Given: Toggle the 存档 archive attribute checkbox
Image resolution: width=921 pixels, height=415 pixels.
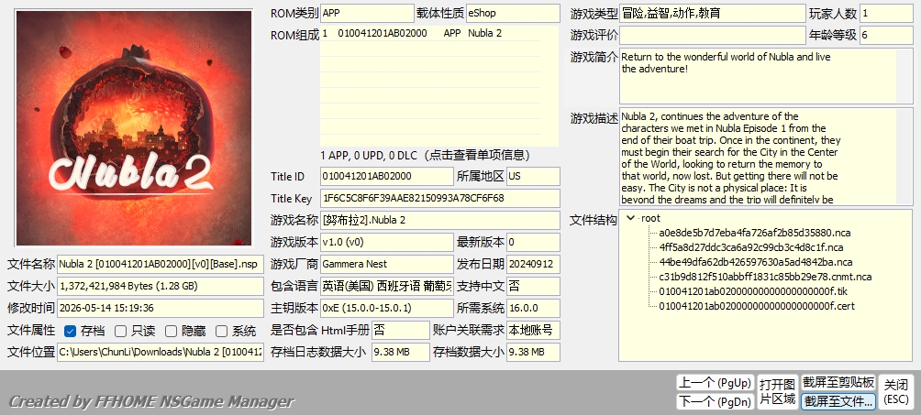Looking at the screenshot, I should 70,331.
